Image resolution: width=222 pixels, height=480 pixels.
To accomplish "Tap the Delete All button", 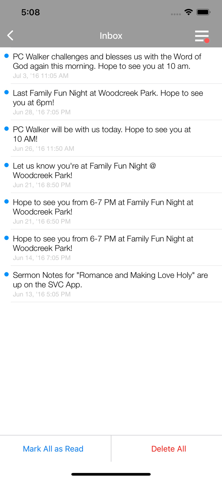I will pyautogui.click(x=169, y=449).
